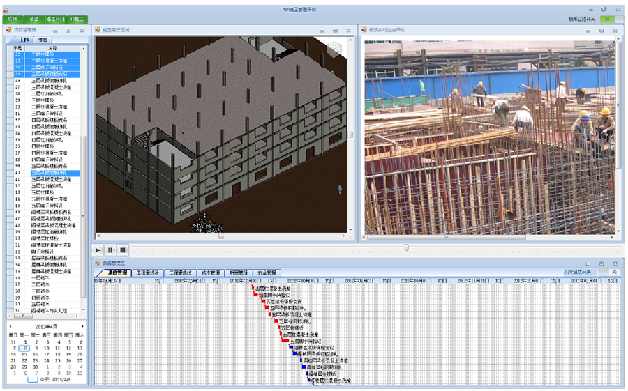The height and width of the screenshot is (391, 628).
Task: Pause the 4D simulation playback
Action: (110, 250)
